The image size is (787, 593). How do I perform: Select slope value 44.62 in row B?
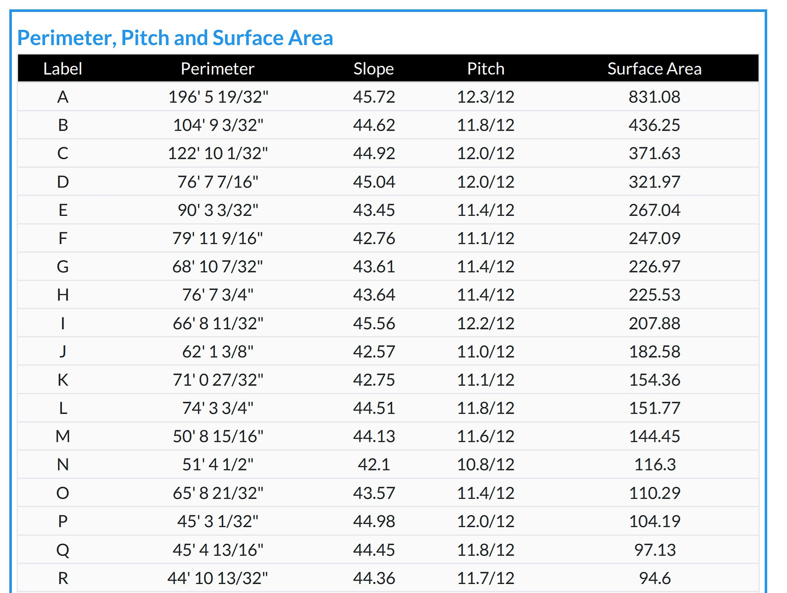click(x=374, y=125)
